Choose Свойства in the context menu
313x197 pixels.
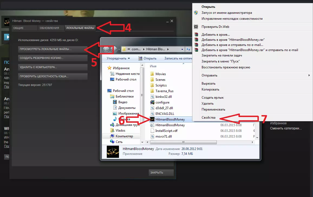coord(208,117)
